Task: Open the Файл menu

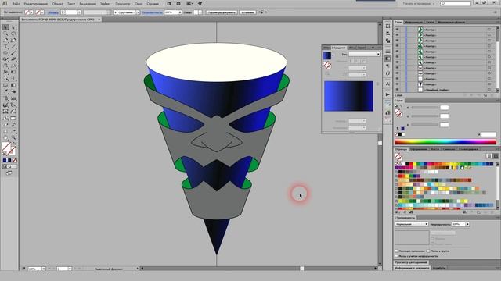Action: pos(16,4)
